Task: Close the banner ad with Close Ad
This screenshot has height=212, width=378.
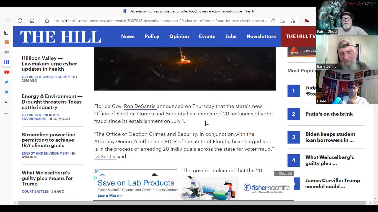Action: pyautogui.click(x=284, y=174)
